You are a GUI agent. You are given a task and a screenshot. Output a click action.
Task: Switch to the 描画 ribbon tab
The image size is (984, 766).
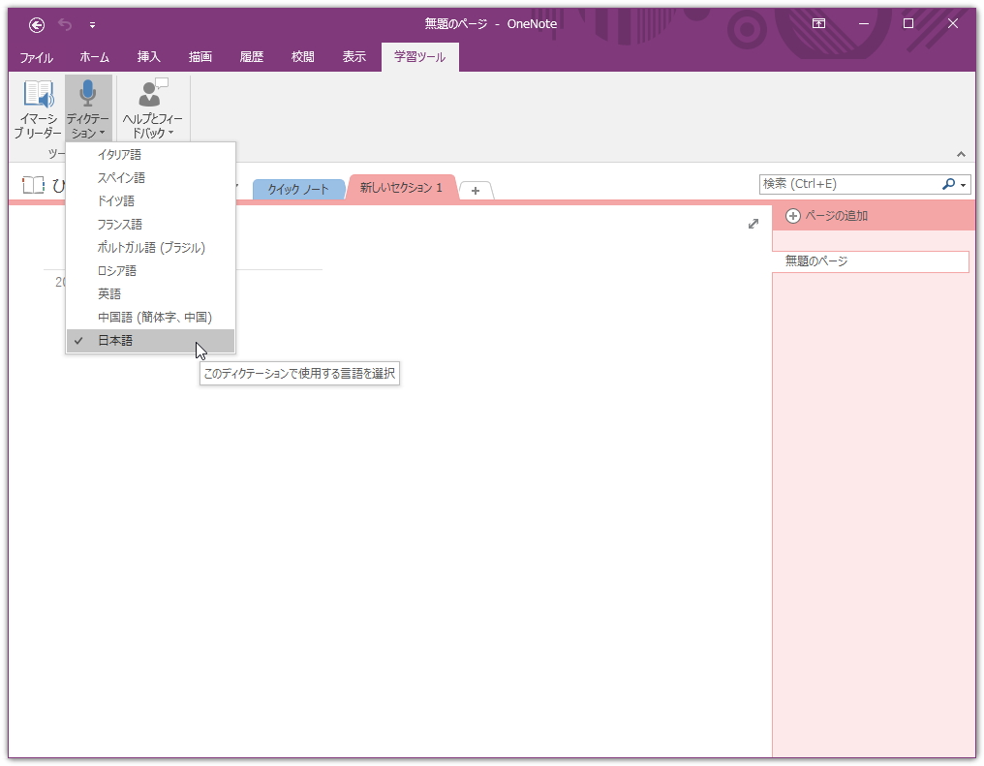199,56
